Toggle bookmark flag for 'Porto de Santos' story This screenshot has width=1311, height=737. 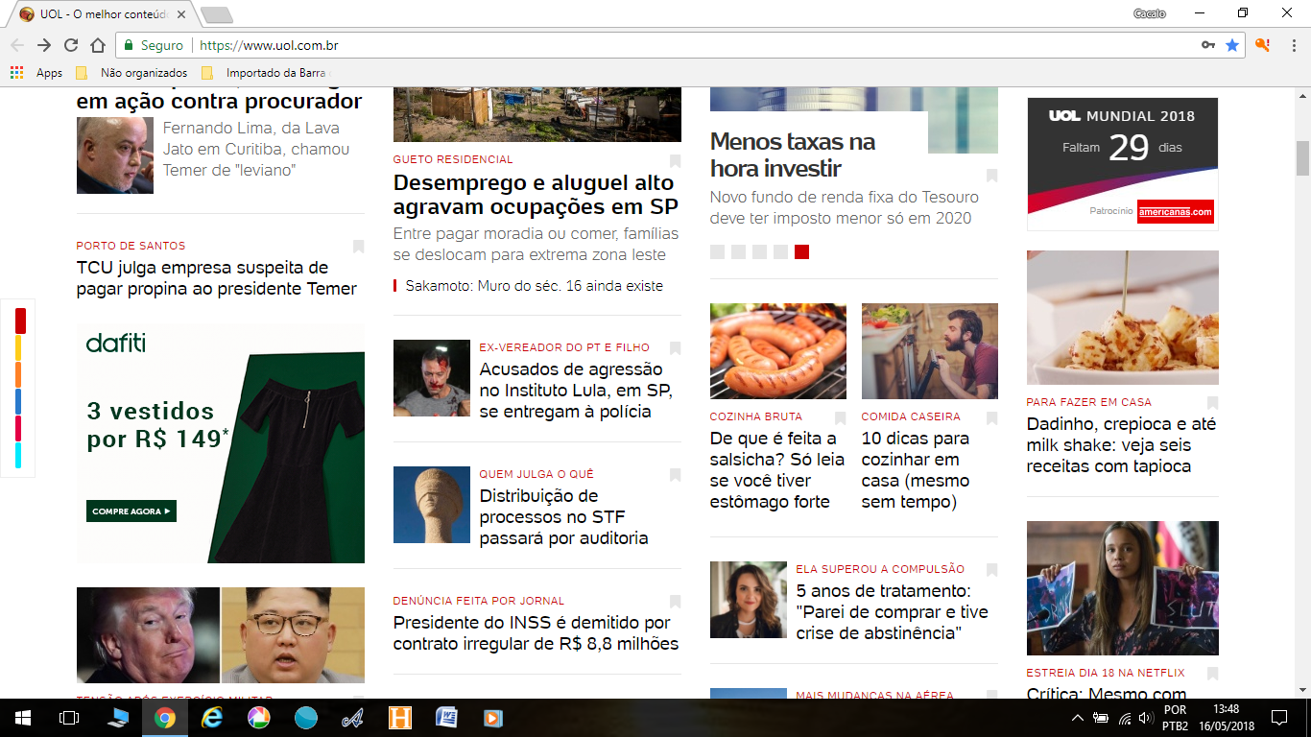[x=358, y=247]
